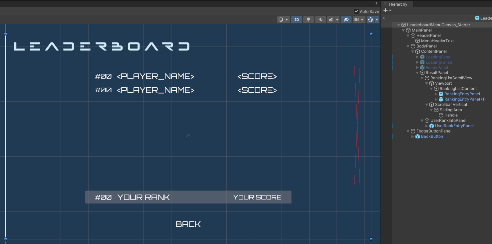Open the effects dropdown arrow
The width and height of the screenshot is (492, 244).
pos(337,20)
